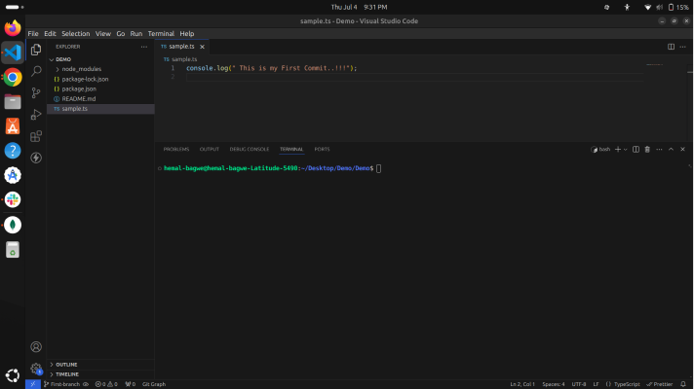Switch to the PROBLEMS panel tab

click(176, 149)
